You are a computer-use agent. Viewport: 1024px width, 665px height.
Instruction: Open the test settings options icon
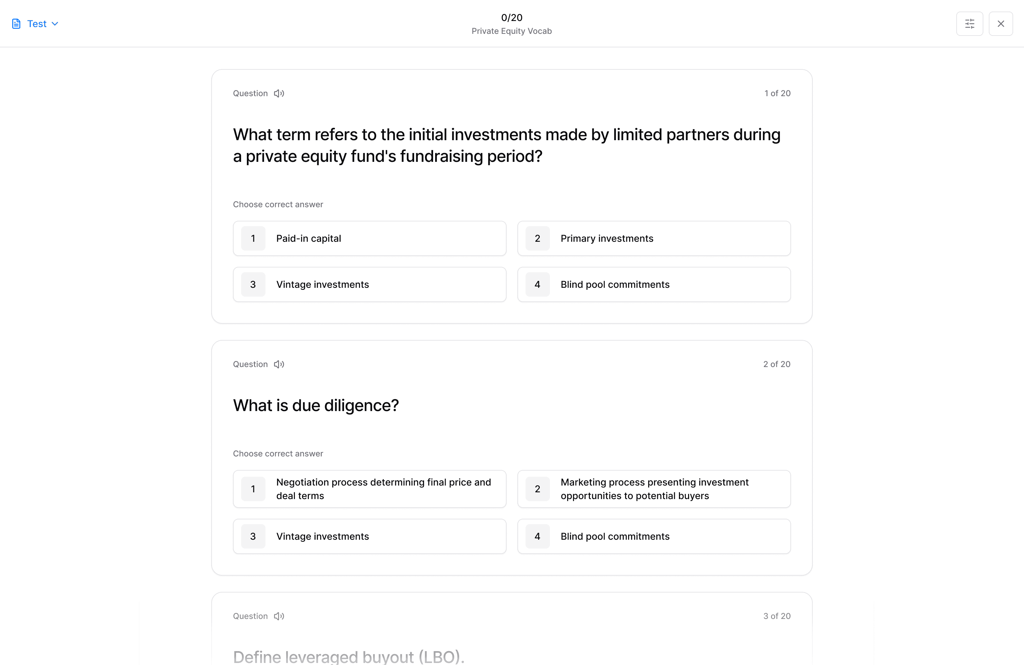969,24
